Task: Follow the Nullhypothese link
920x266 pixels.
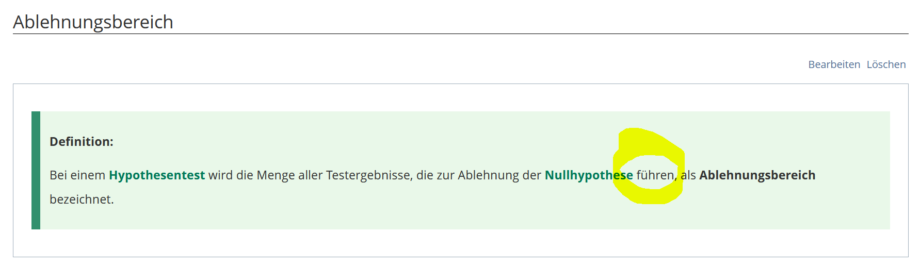Action: [x=588, y=175]
